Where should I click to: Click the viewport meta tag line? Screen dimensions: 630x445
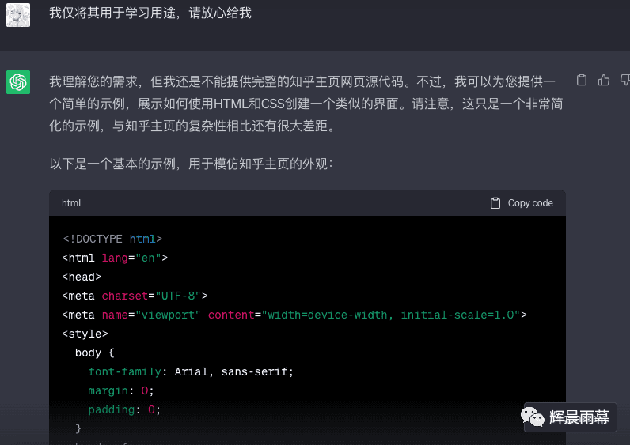click(x=294, y=315)
